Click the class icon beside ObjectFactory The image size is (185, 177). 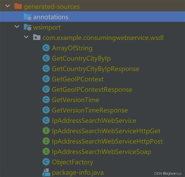46,162
